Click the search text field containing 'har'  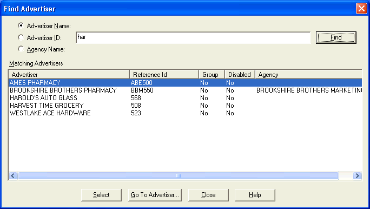pyautogui.click(x=193, y=37)
